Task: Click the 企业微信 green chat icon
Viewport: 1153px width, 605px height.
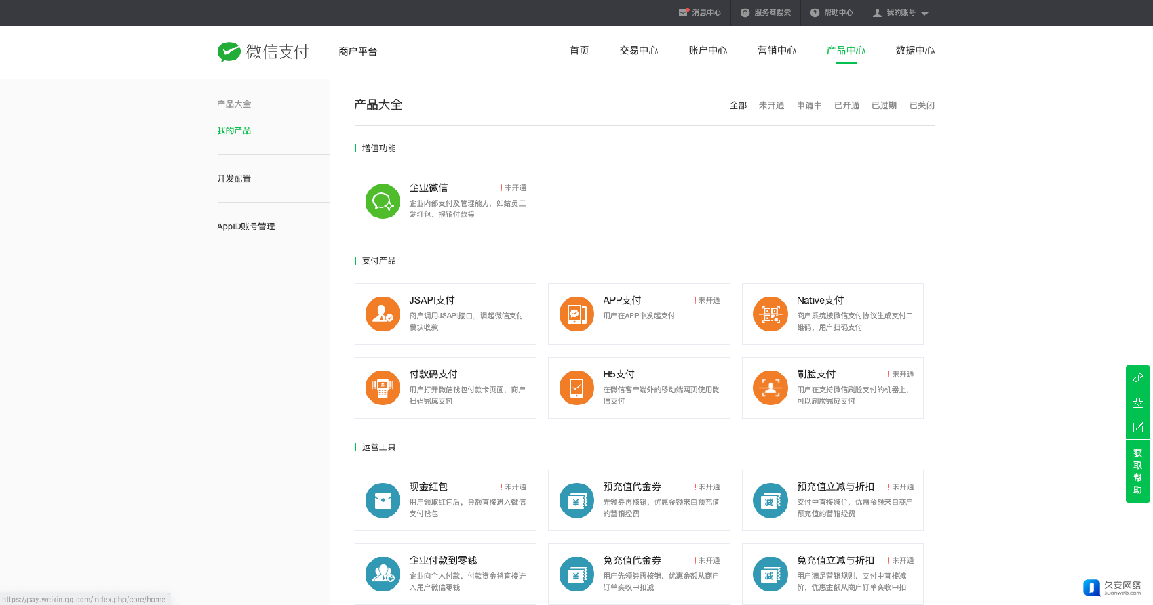Action: tap(383, 201)
